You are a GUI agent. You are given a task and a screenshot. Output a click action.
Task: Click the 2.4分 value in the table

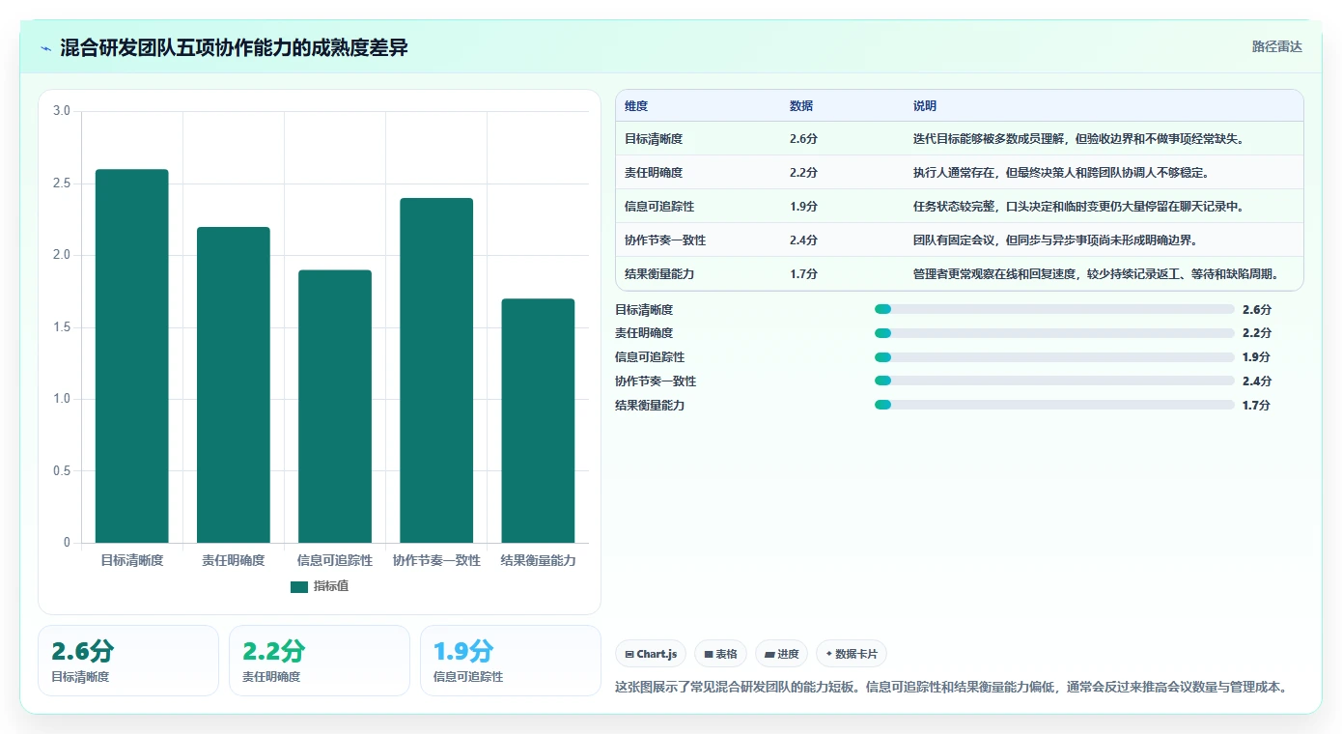(x=803, y=240)
